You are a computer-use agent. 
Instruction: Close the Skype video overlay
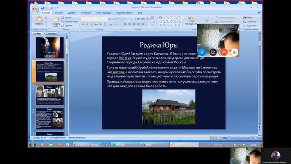tap(236, 27)
